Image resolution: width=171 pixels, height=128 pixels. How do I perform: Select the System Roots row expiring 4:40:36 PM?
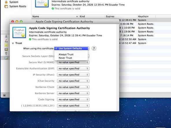pos(145,24)
